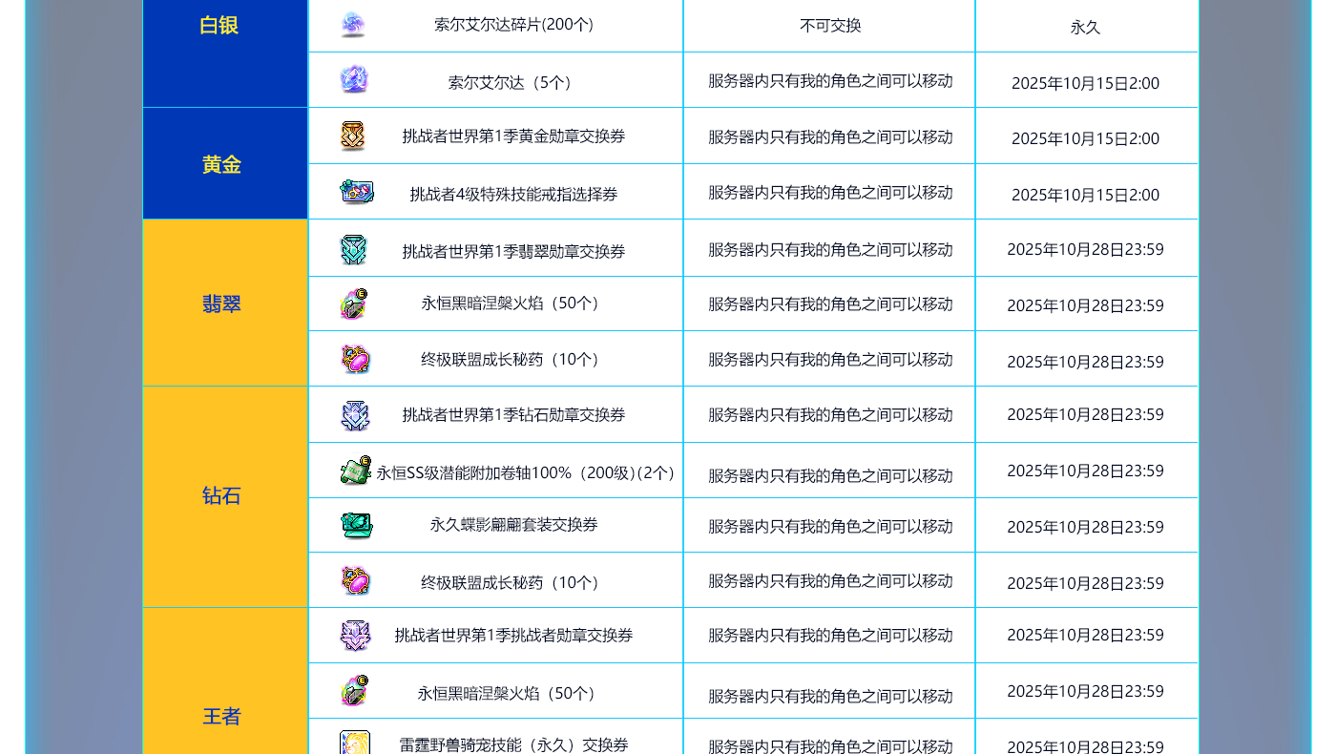Screen dimensions: 1336x754
Task: Click the text 挑战者世界第1季挑战者勋章交换券
Action: tap(513, 636)
